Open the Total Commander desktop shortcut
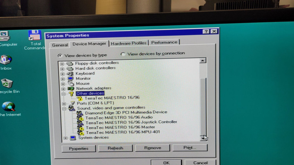 (35, 40)
